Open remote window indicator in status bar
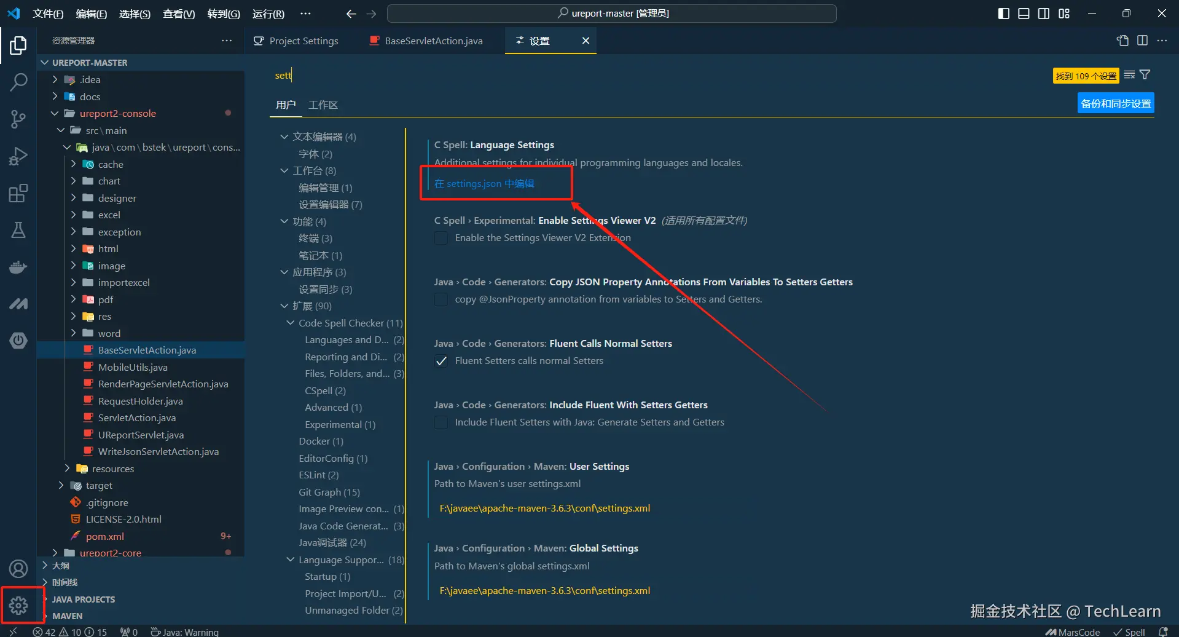 [13, 631]
